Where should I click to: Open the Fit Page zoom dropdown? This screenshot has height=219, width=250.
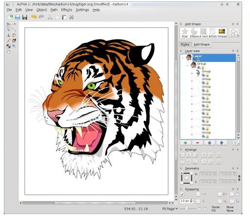tap(170, 209)
